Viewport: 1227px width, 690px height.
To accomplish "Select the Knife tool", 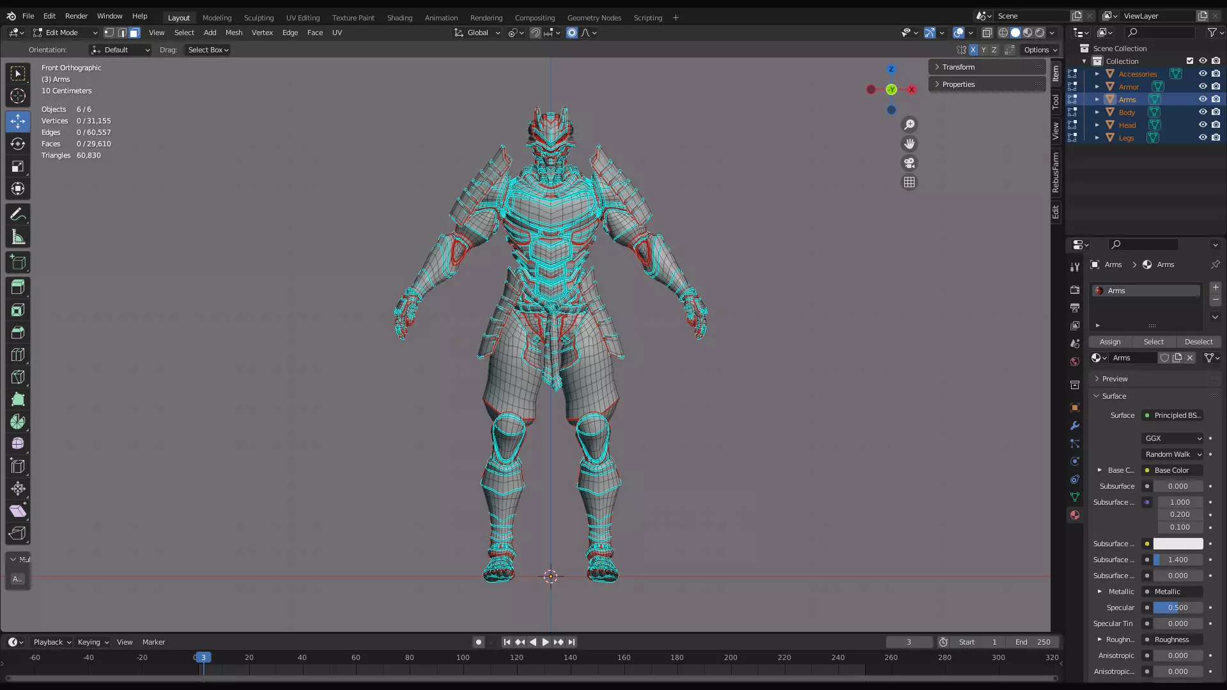I will click(18, 377).
